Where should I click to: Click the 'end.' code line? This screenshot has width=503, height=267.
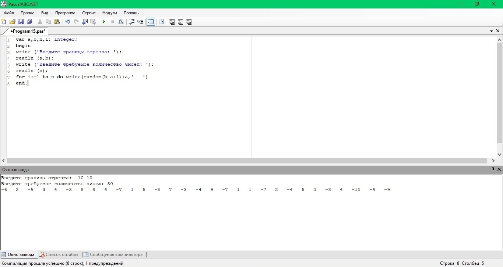[x=21, y=83]
